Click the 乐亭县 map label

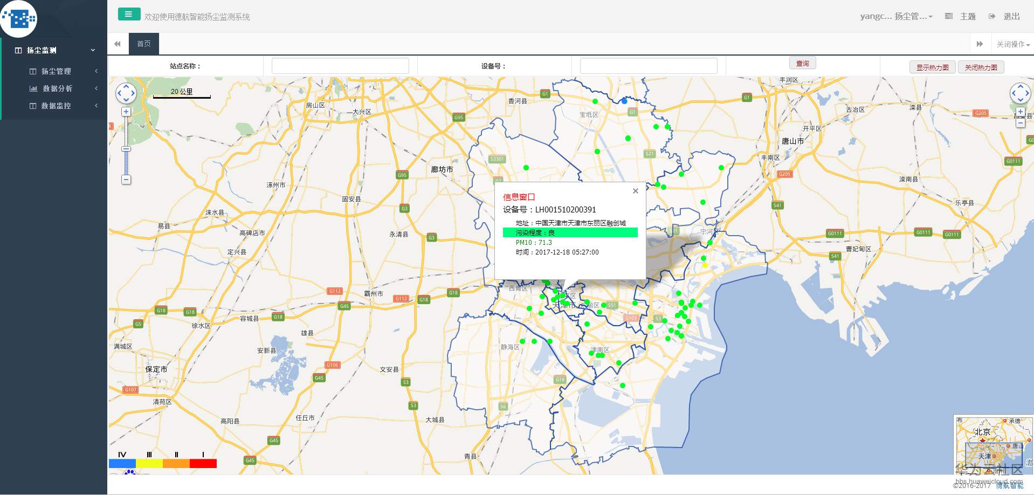pyautogui.click(x=964, y=203)
